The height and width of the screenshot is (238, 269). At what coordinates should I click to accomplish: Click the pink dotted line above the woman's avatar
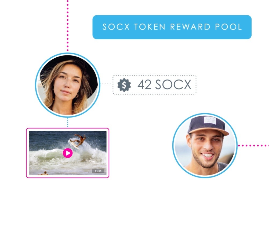pos(68,26)
